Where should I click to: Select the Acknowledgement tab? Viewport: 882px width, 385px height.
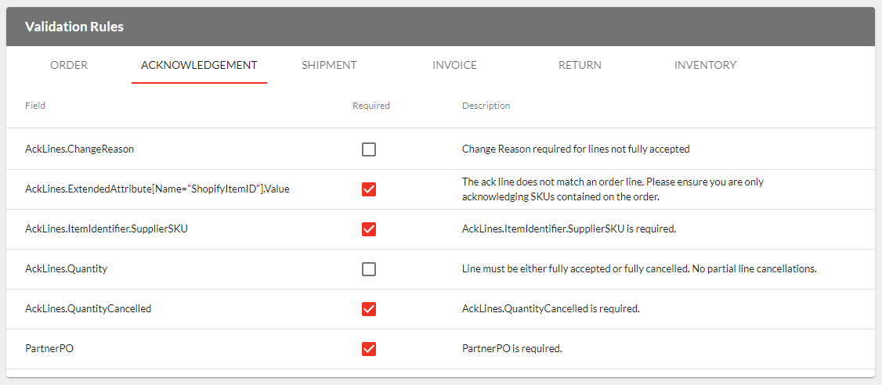199,65
